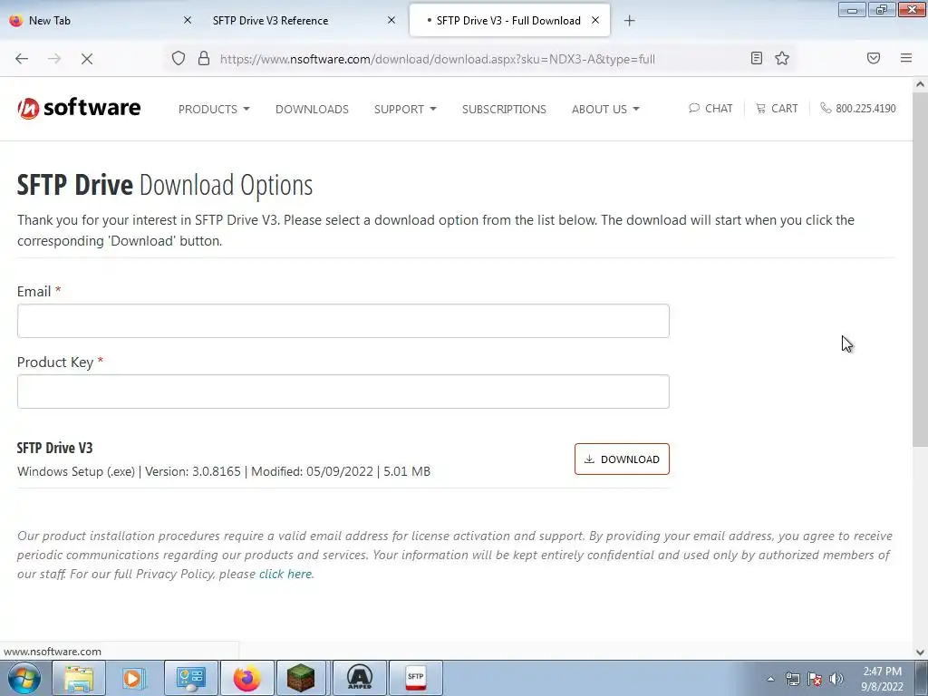Open the tracking protection shield icon
This screenshot has width=928, height=696.
click(179, 58)
